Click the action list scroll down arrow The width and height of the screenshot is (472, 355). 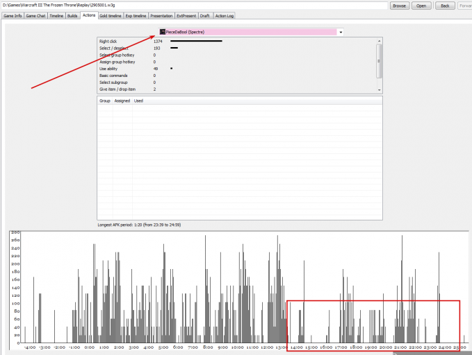379,90
